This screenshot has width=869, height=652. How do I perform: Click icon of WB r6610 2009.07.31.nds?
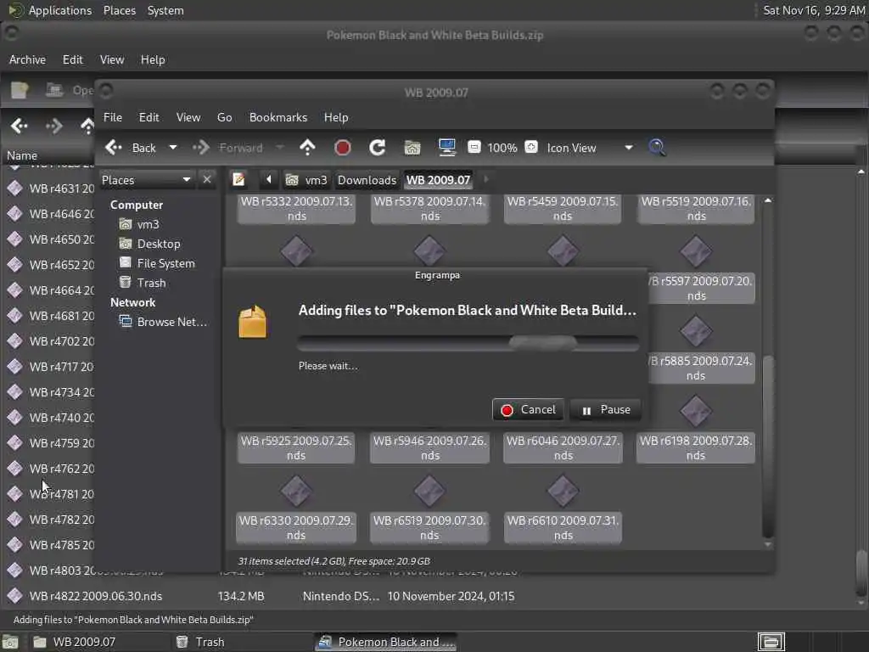pos(563,492)
